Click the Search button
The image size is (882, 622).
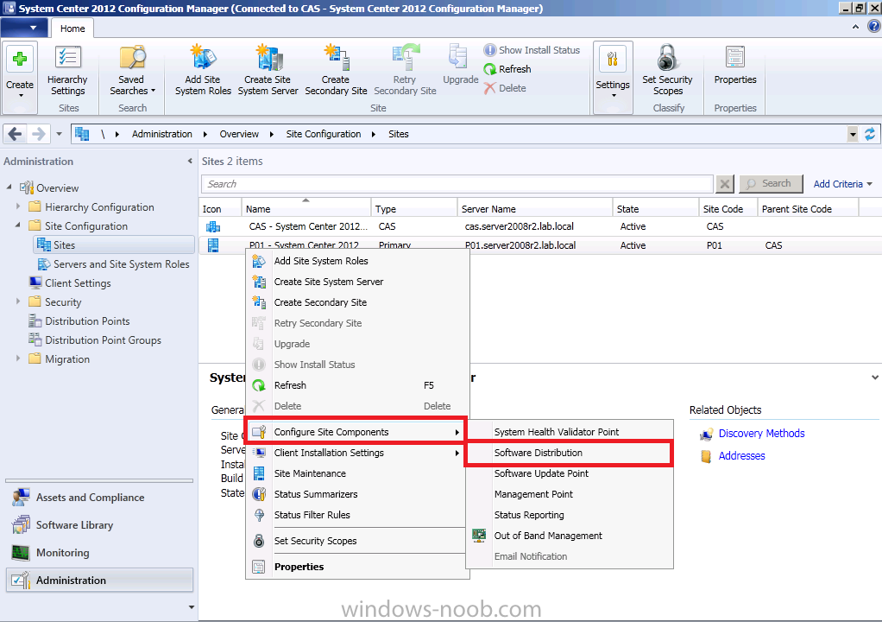click(771, 184)
